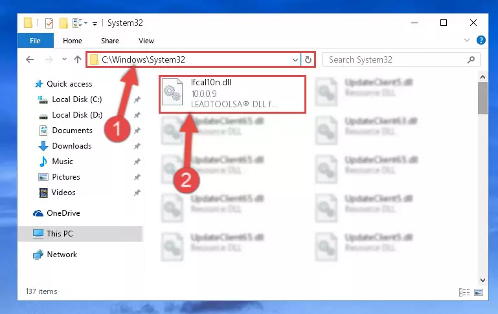
Task: Refresh the System32 folder view
Action: [308, 59]
